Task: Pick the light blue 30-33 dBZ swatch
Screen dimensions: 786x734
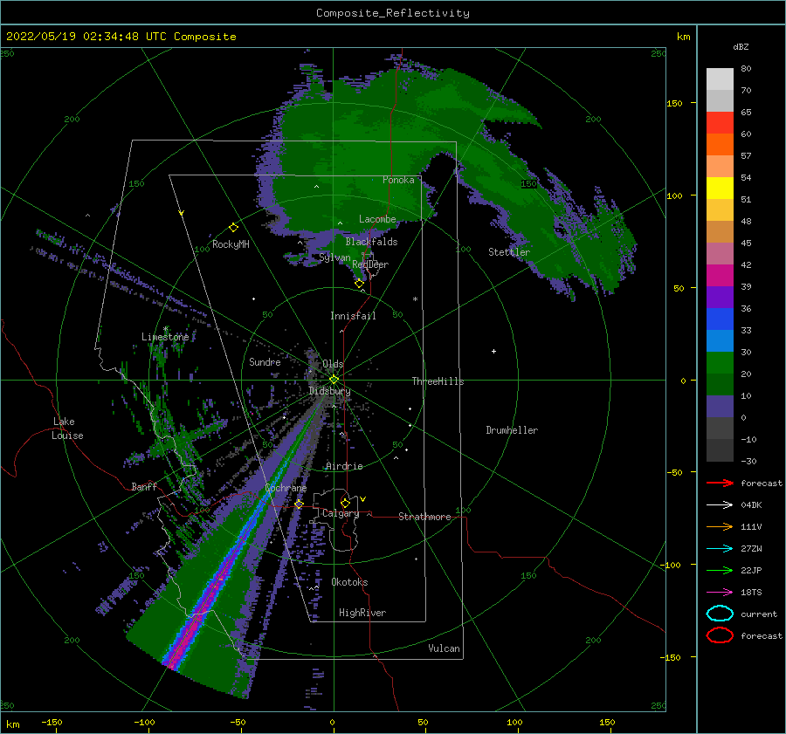Action: tap(720, 341)
